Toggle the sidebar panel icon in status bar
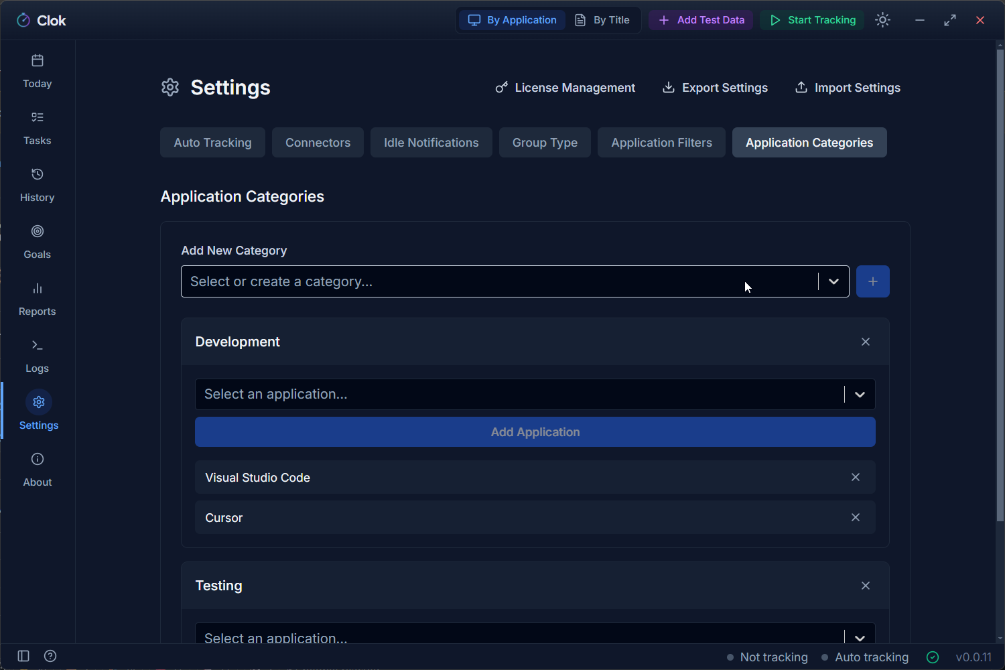1005x670 pixels. pos(23,656)
